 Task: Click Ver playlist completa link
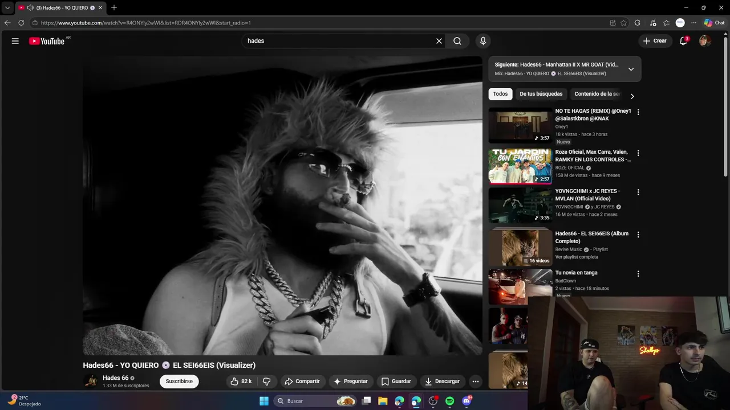point(577,257)
